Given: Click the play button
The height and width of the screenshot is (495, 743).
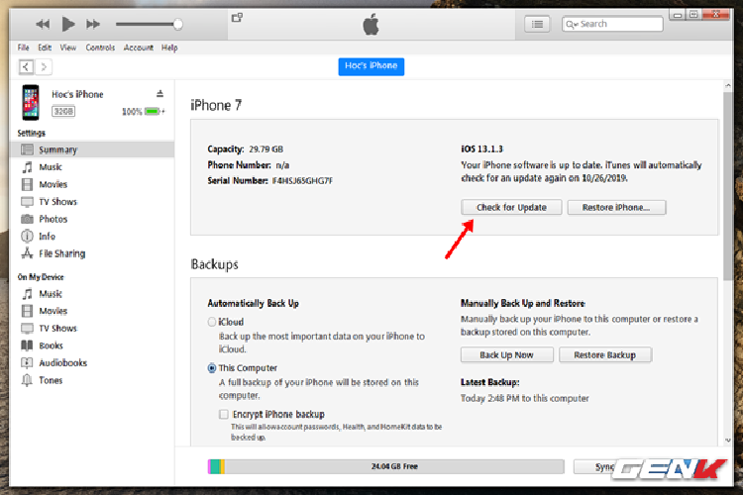Looking at the screenshot, I should click(68, 24).
